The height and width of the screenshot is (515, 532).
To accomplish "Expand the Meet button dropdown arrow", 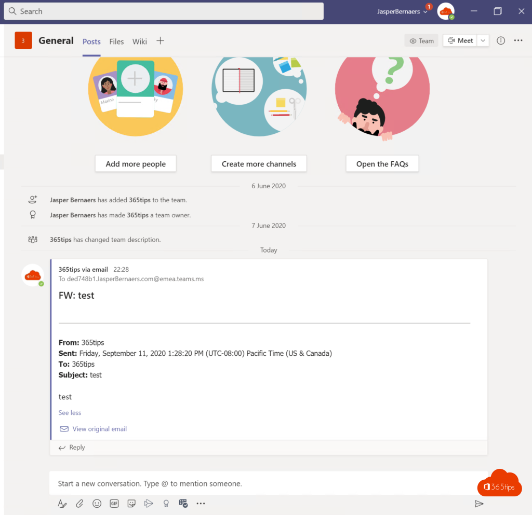I will (483, 41).
